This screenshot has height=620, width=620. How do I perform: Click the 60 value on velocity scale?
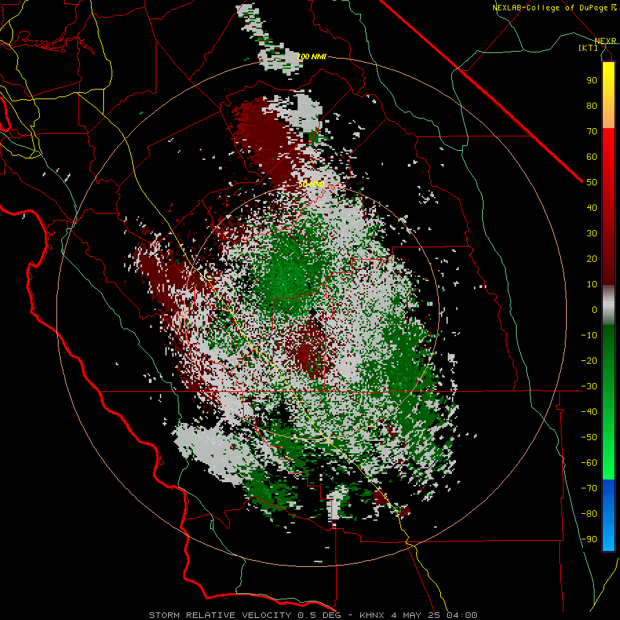[592, 156]
